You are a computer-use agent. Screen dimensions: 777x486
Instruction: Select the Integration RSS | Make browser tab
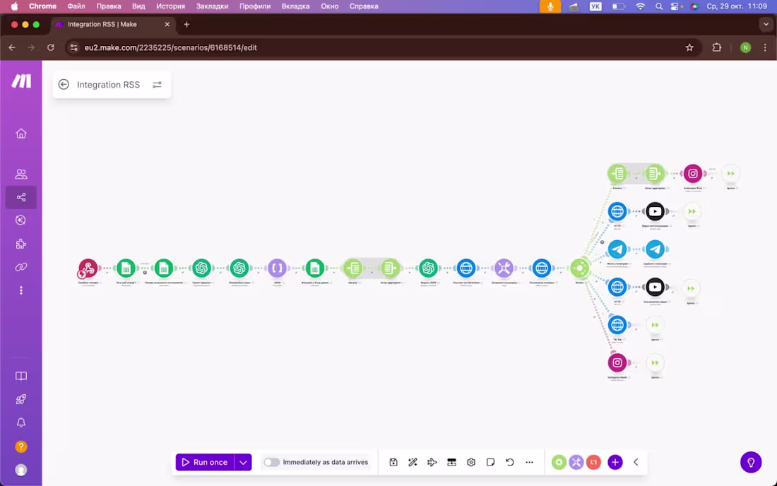(x=112, y=24)
